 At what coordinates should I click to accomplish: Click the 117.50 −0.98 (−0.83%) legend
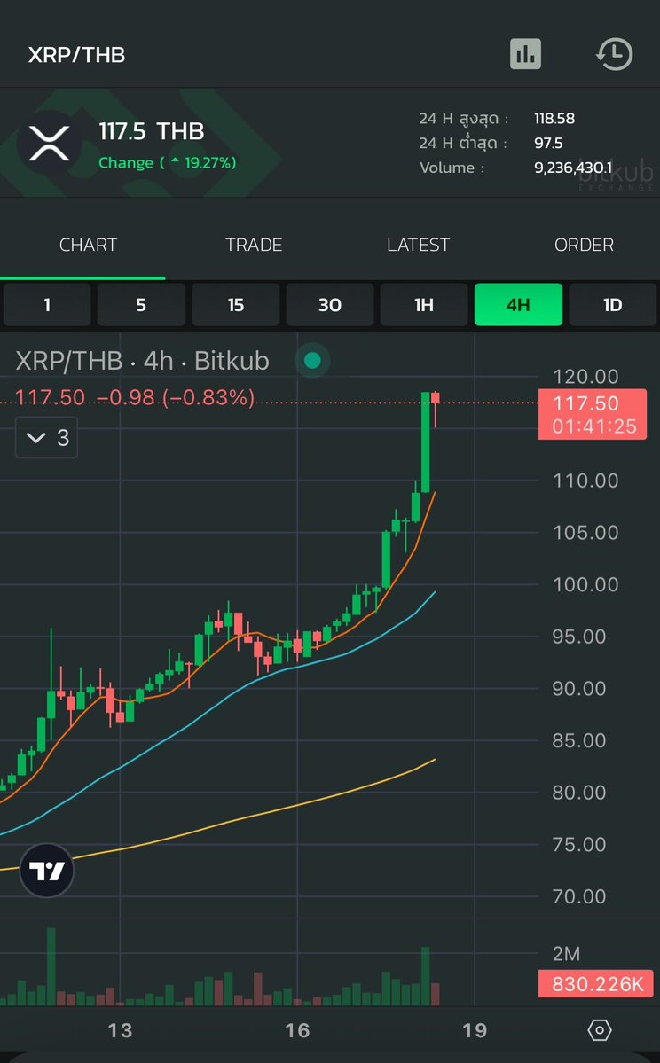(135, 397)
